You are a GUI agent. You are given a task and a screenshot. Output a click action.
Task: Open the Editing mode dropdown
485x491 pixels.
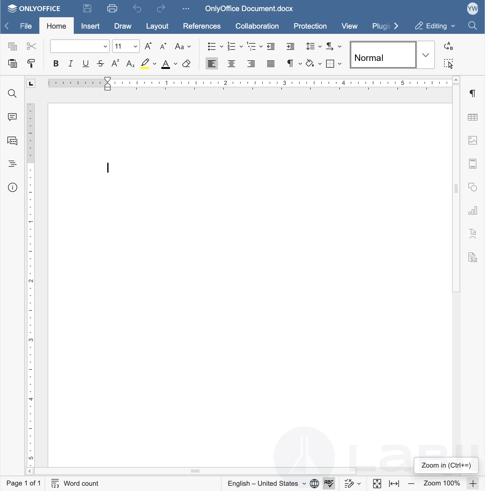pos(435,26)
